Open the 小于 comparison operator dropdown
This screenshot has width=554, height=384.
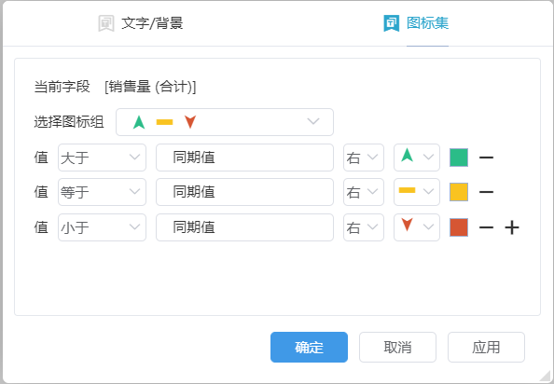102,227
